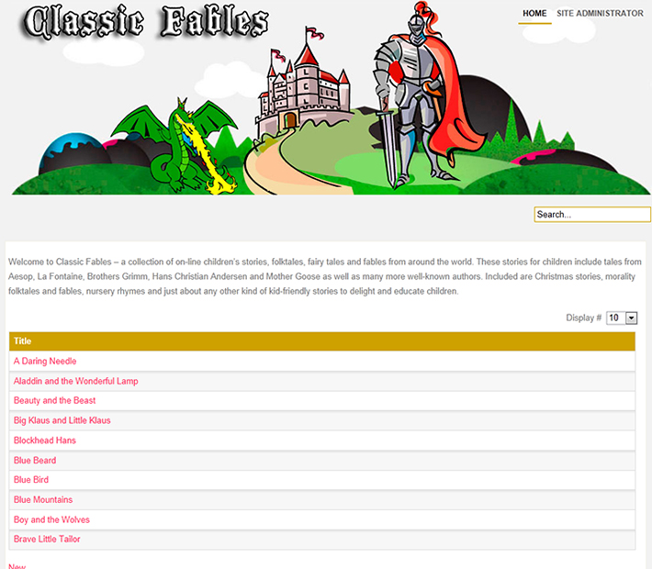Open the Blue Beard story

coord(35,461)
